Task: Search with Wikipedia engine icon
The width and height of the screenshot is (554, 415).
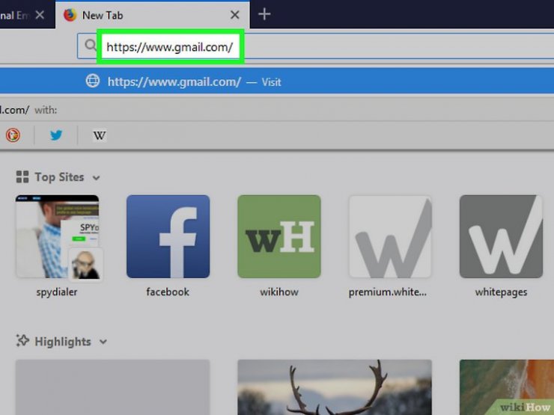Action: coord(100,135)
